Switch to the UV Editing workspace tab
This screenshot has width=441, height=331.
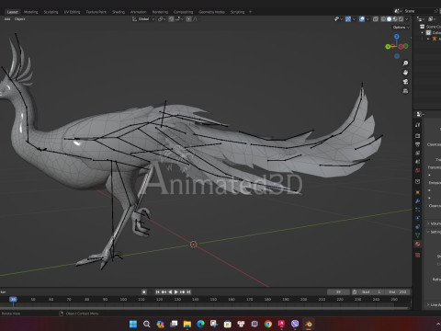coord(72,12)
